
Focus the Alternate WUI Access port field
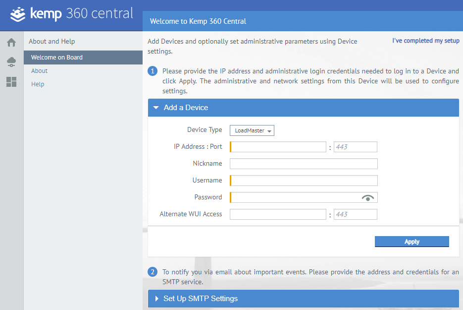click(x=355, y=214)
